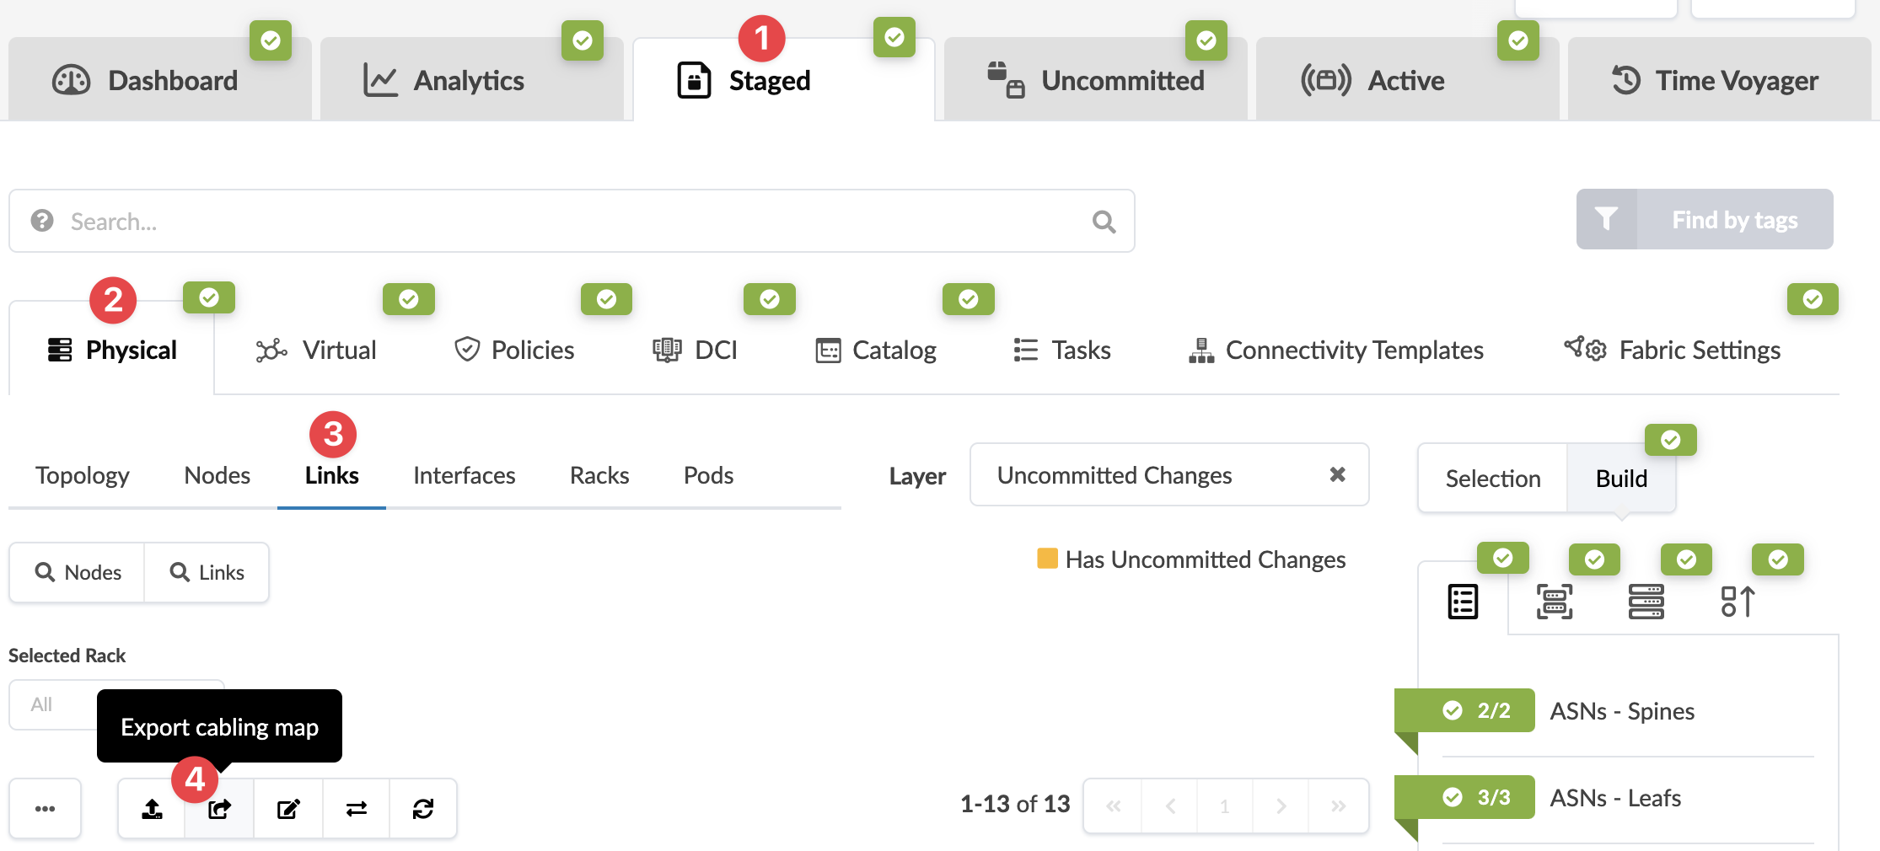
Task: Open the three-dots more options button
Action: [46, 809]
